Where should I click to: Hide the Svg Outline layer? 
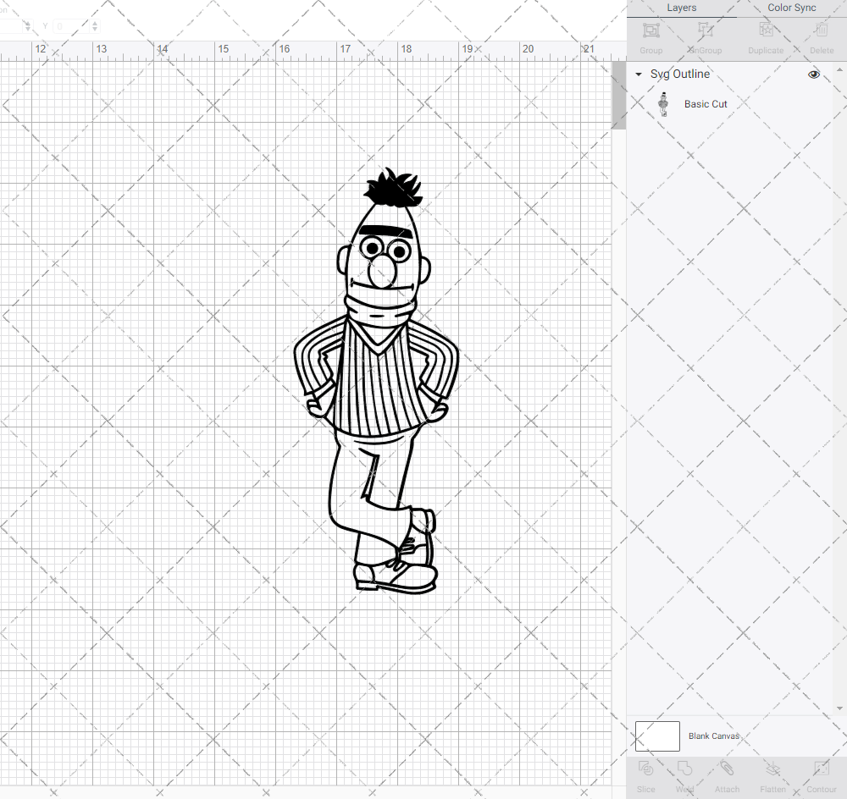[x=814, y=74]
